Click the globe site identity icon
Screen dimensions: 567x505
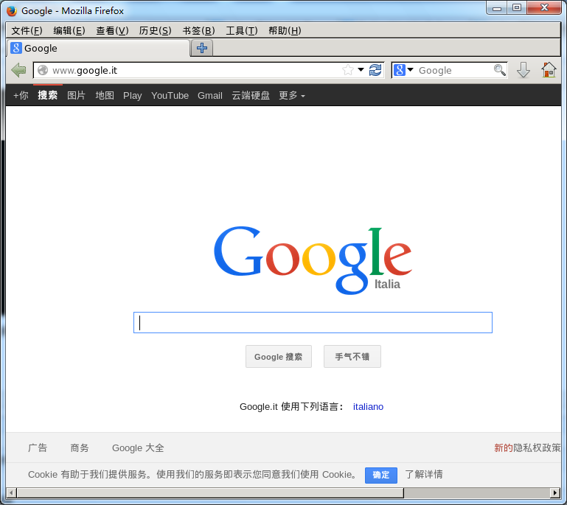click(43, 70)
